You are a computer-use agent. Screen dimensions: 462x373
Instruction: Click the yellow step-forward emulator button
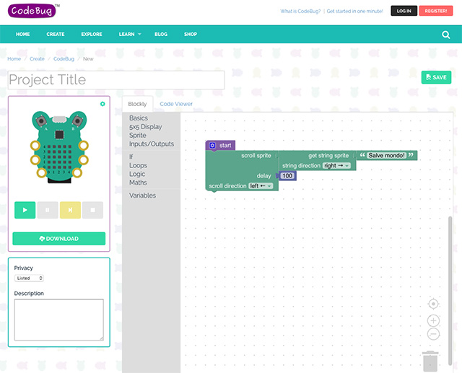(70, 210)
